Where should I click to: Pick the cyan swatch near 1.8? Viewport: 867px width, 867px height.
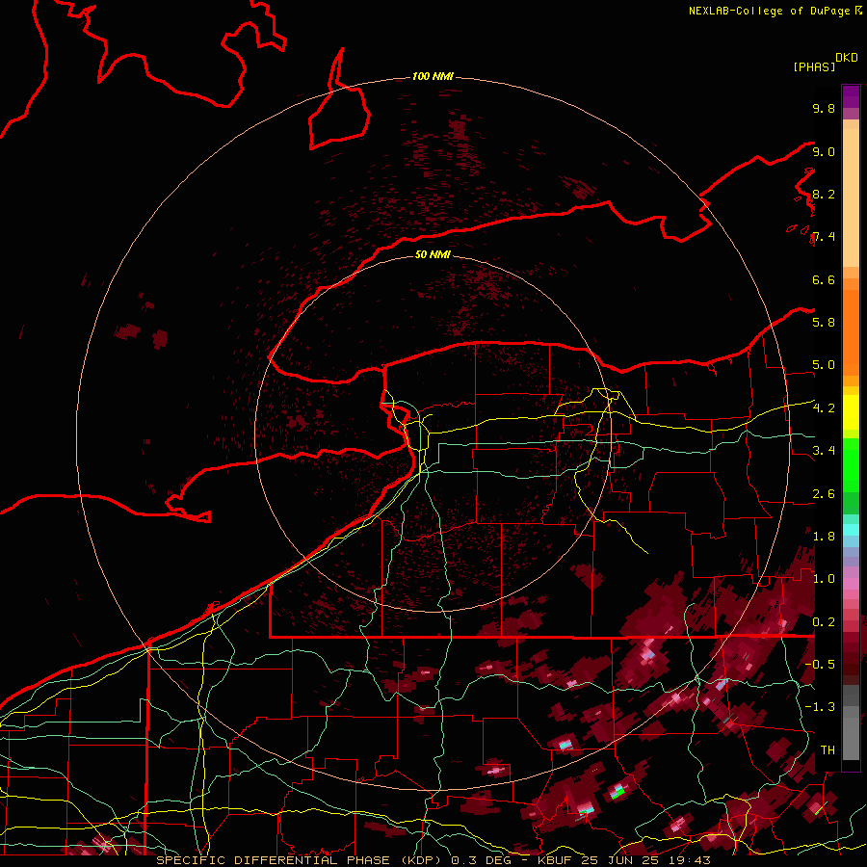tap(851, 530)
